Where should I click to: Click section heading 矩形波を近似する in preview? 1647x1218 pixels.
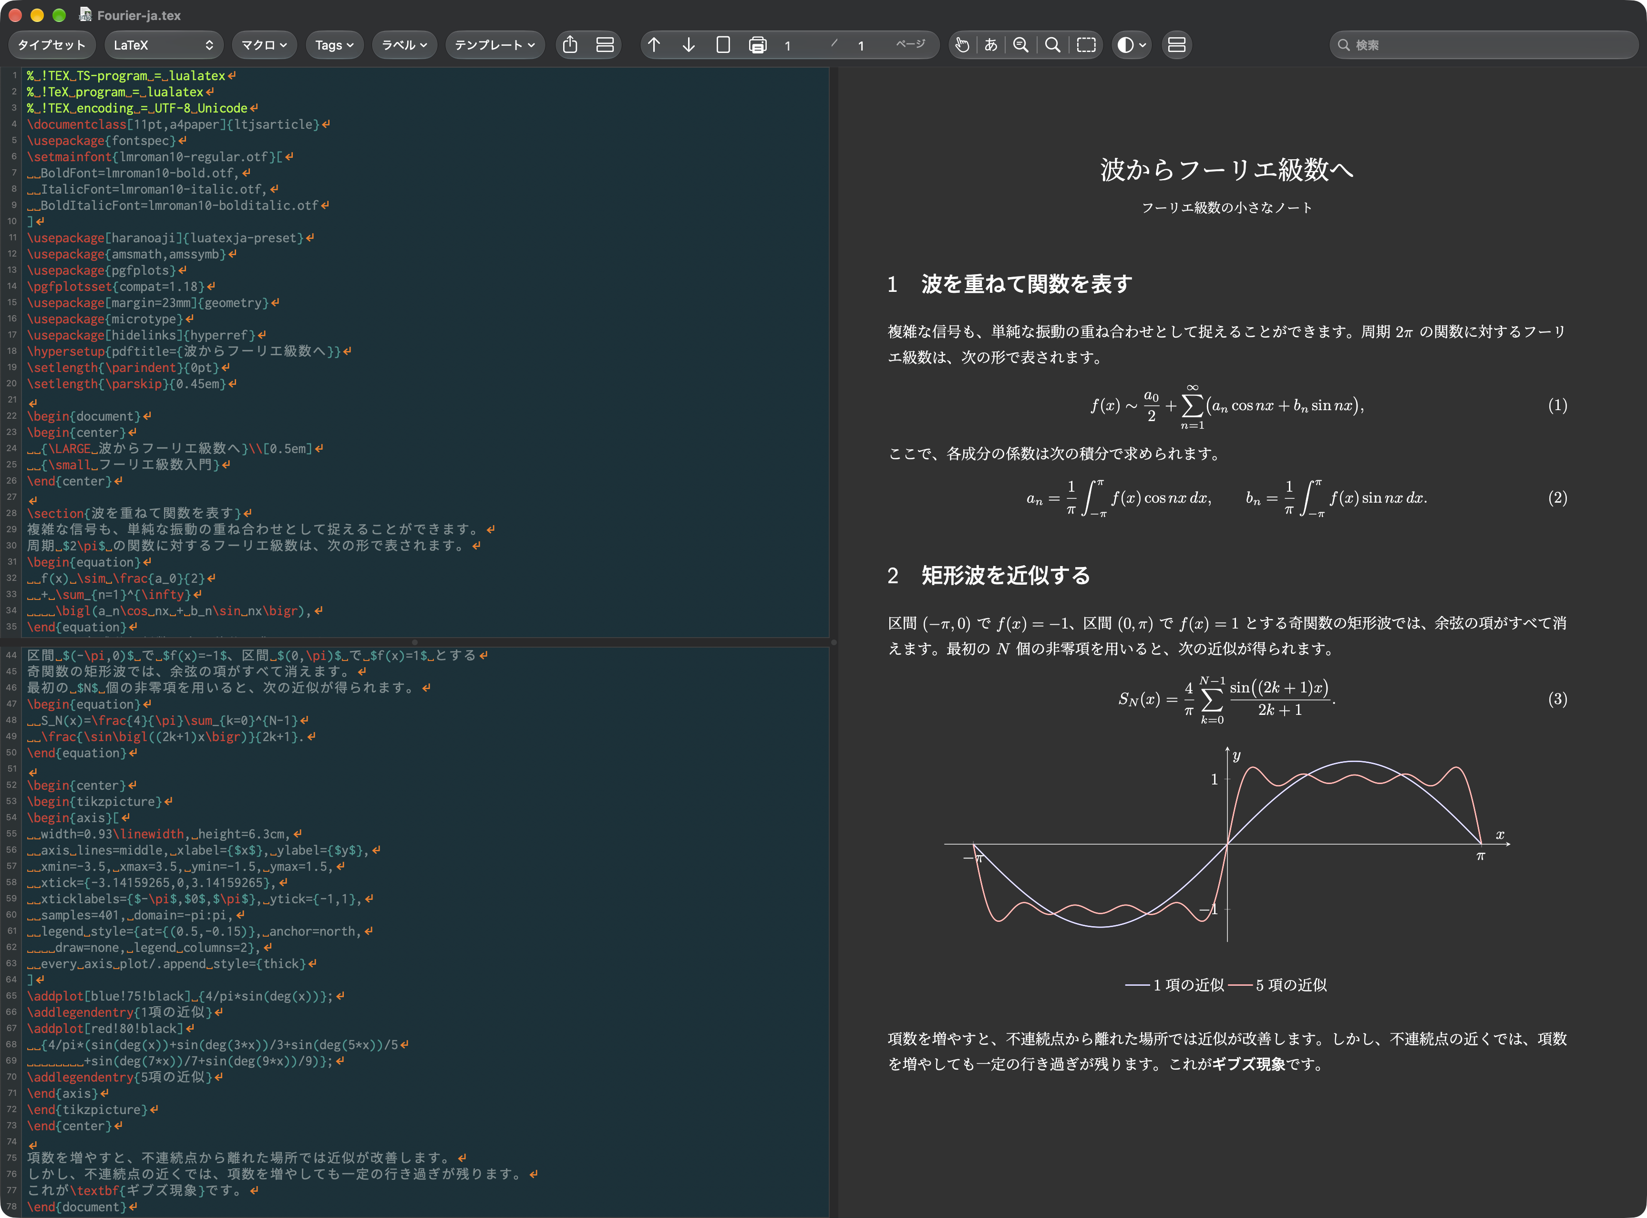point(1006,575)
